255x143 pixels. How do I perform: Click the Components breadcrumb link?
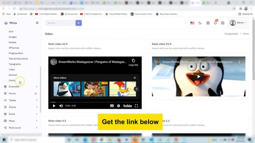(231, 34)
